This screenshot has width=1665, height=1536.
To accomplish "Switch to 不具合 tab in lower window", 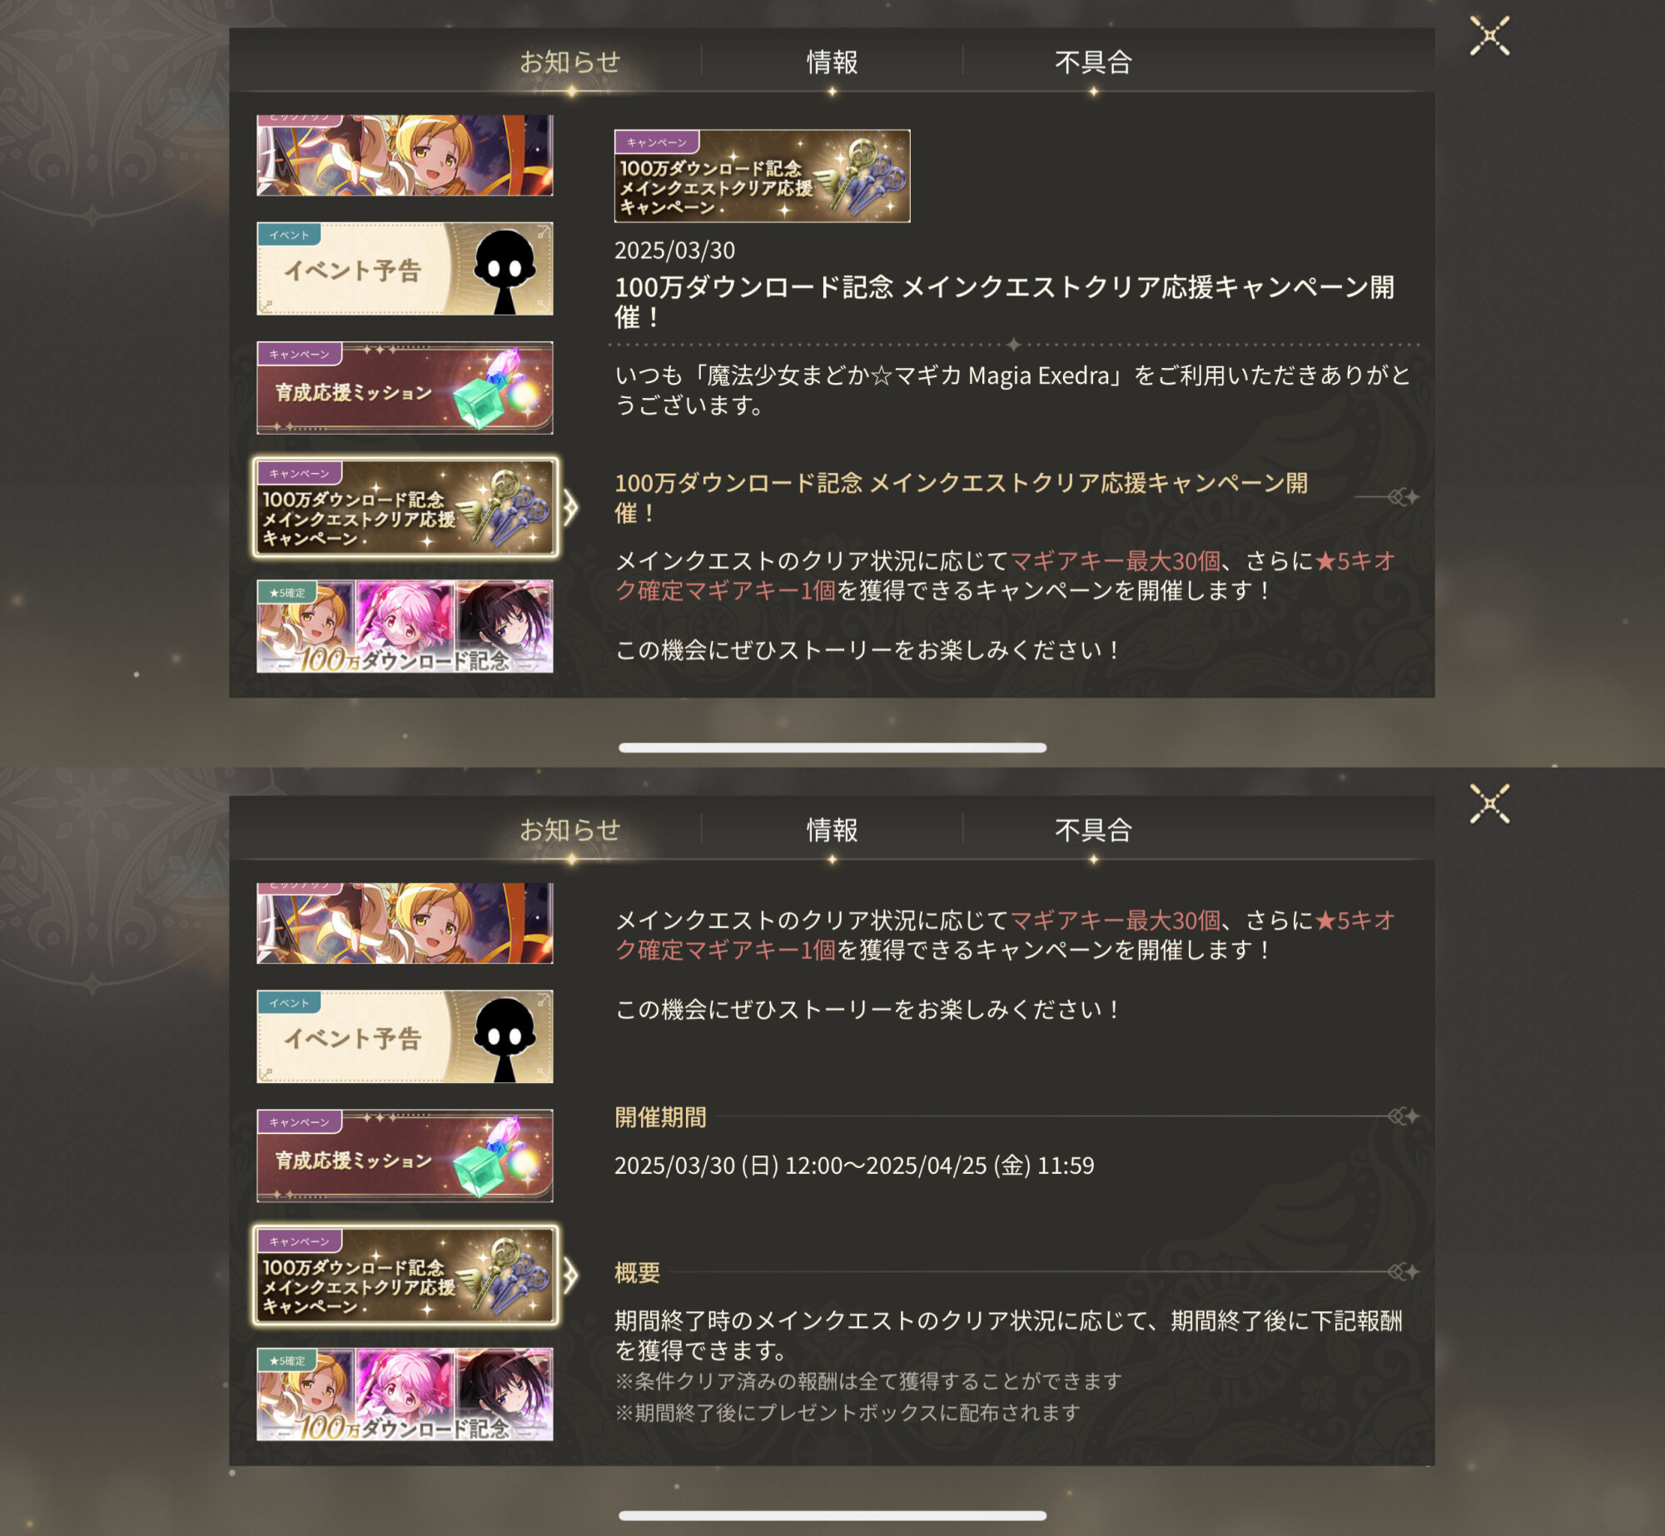I will (1093, 830).
